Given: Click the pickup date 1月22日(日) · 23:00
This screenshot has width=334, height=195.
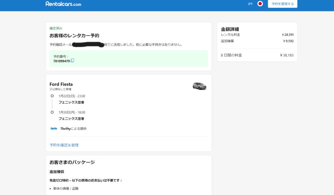Looking at the screenshot, I should tap(72, 96).
